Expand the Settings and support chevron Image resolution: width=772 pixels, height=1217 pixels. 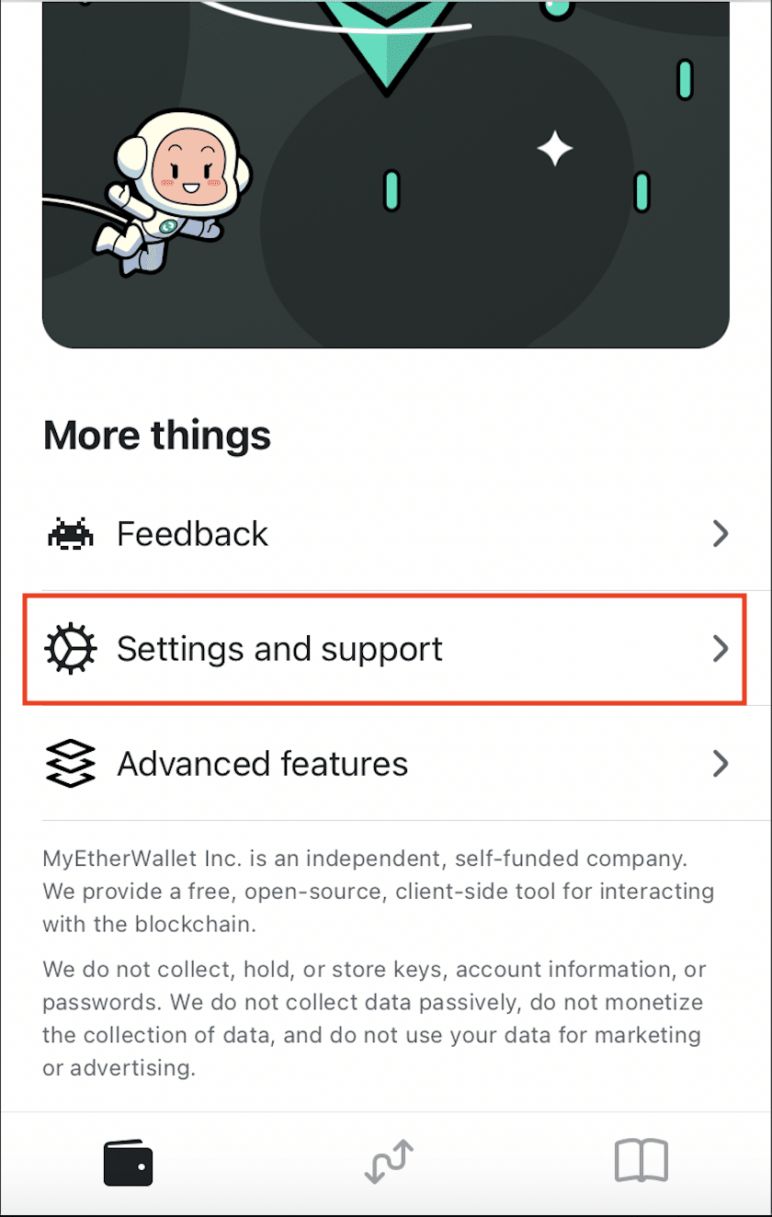pyautogui.click(x=721, y=649)
